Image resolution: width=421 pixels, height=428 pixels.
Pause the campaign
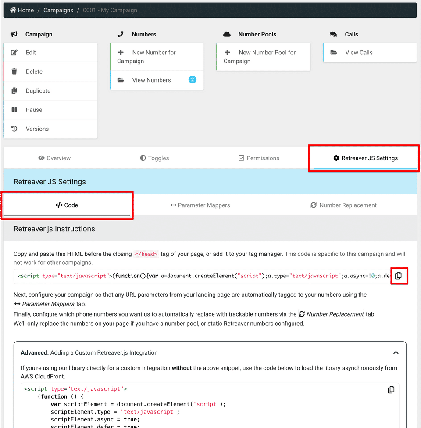(x=50, y=110)
